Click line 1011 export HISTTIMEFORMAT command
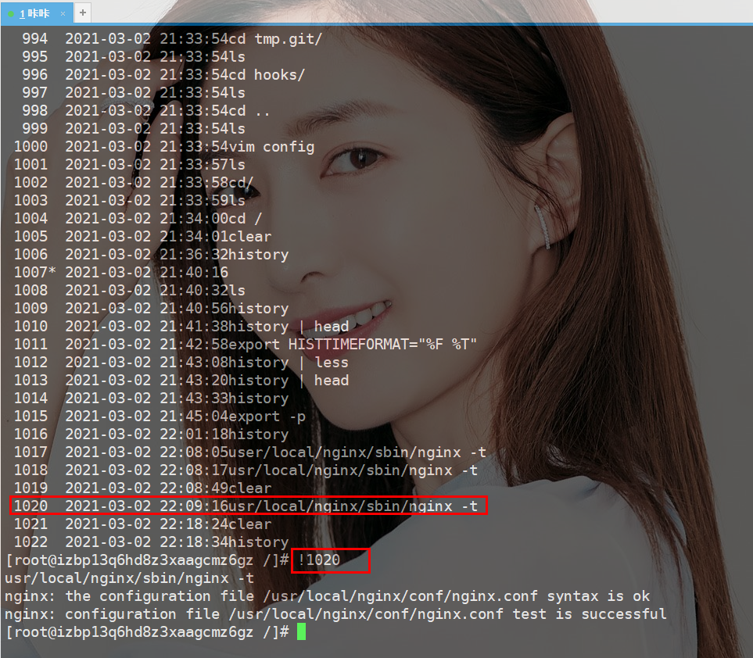 coord(245,345)
